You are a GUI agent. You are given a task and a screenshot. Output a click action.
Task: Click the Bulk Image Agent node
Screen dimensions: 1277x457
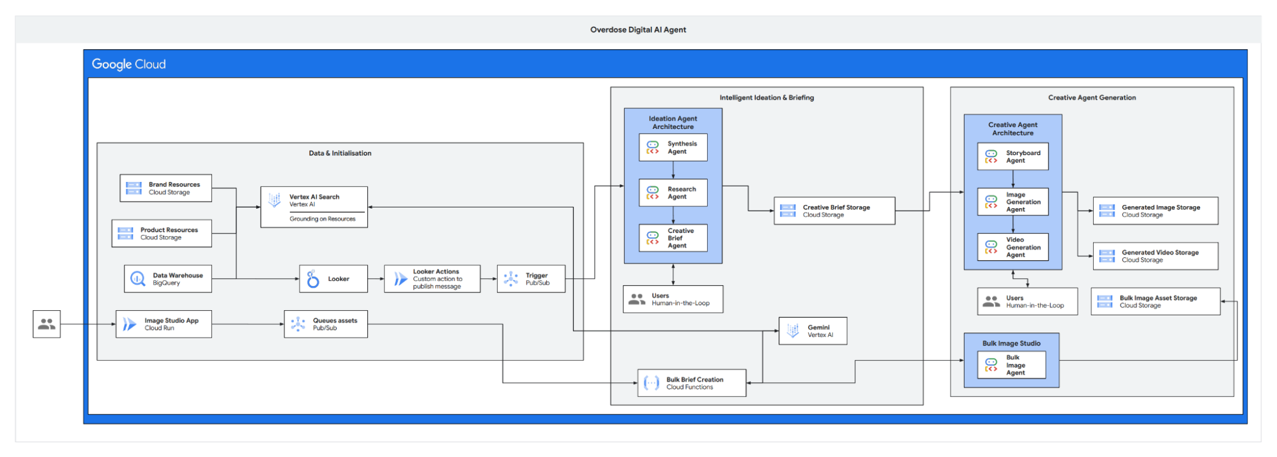point(1011,365)
